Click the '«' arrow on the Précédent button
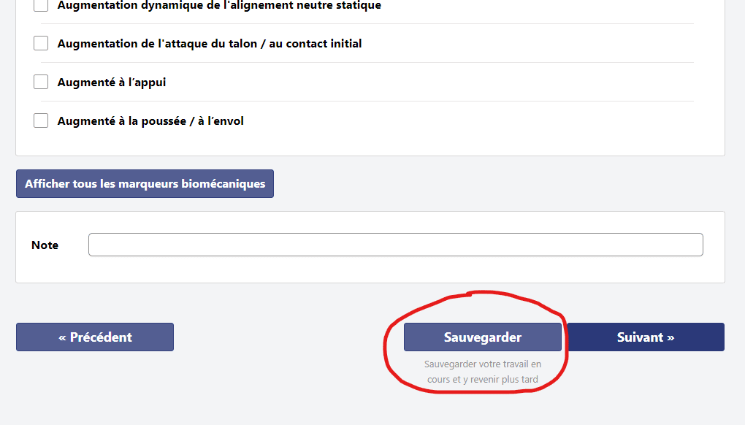The height and width of the screenshot is (425, 745). click(63, 337)
